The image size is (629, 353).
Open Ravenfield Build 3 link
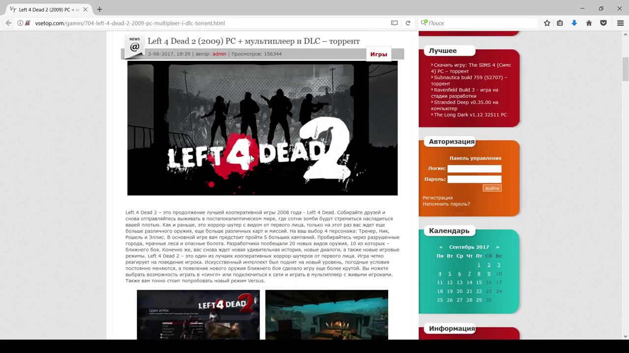pos(465,93)
